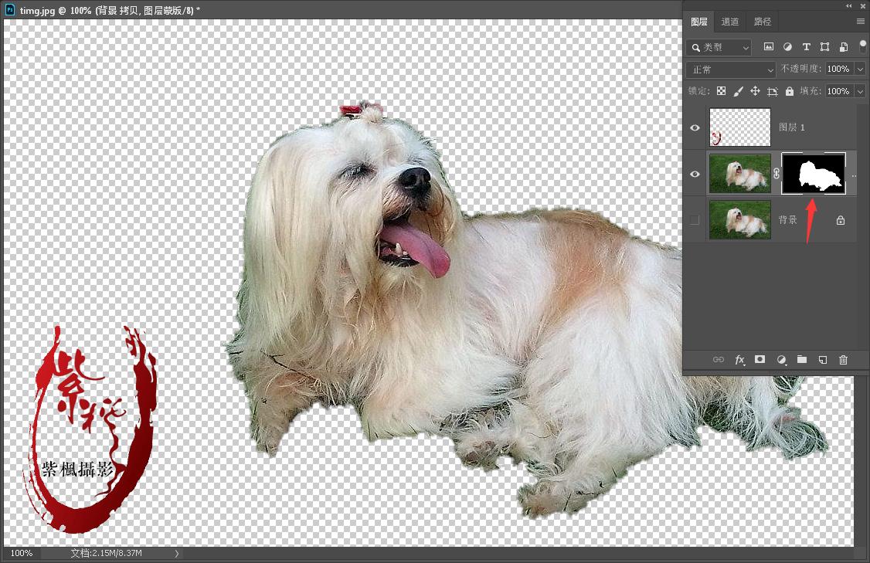Open the fx layer style menu

click(739, 360)
